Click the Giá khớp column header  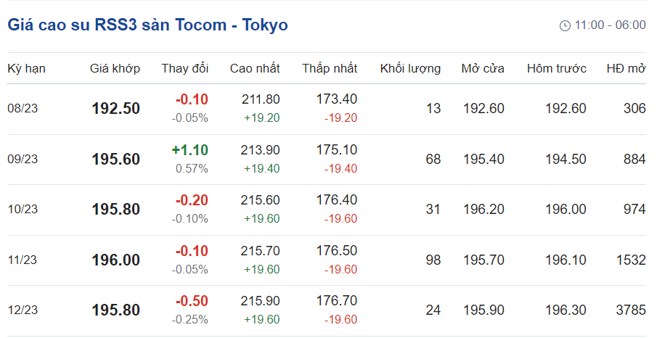[115, 68]
